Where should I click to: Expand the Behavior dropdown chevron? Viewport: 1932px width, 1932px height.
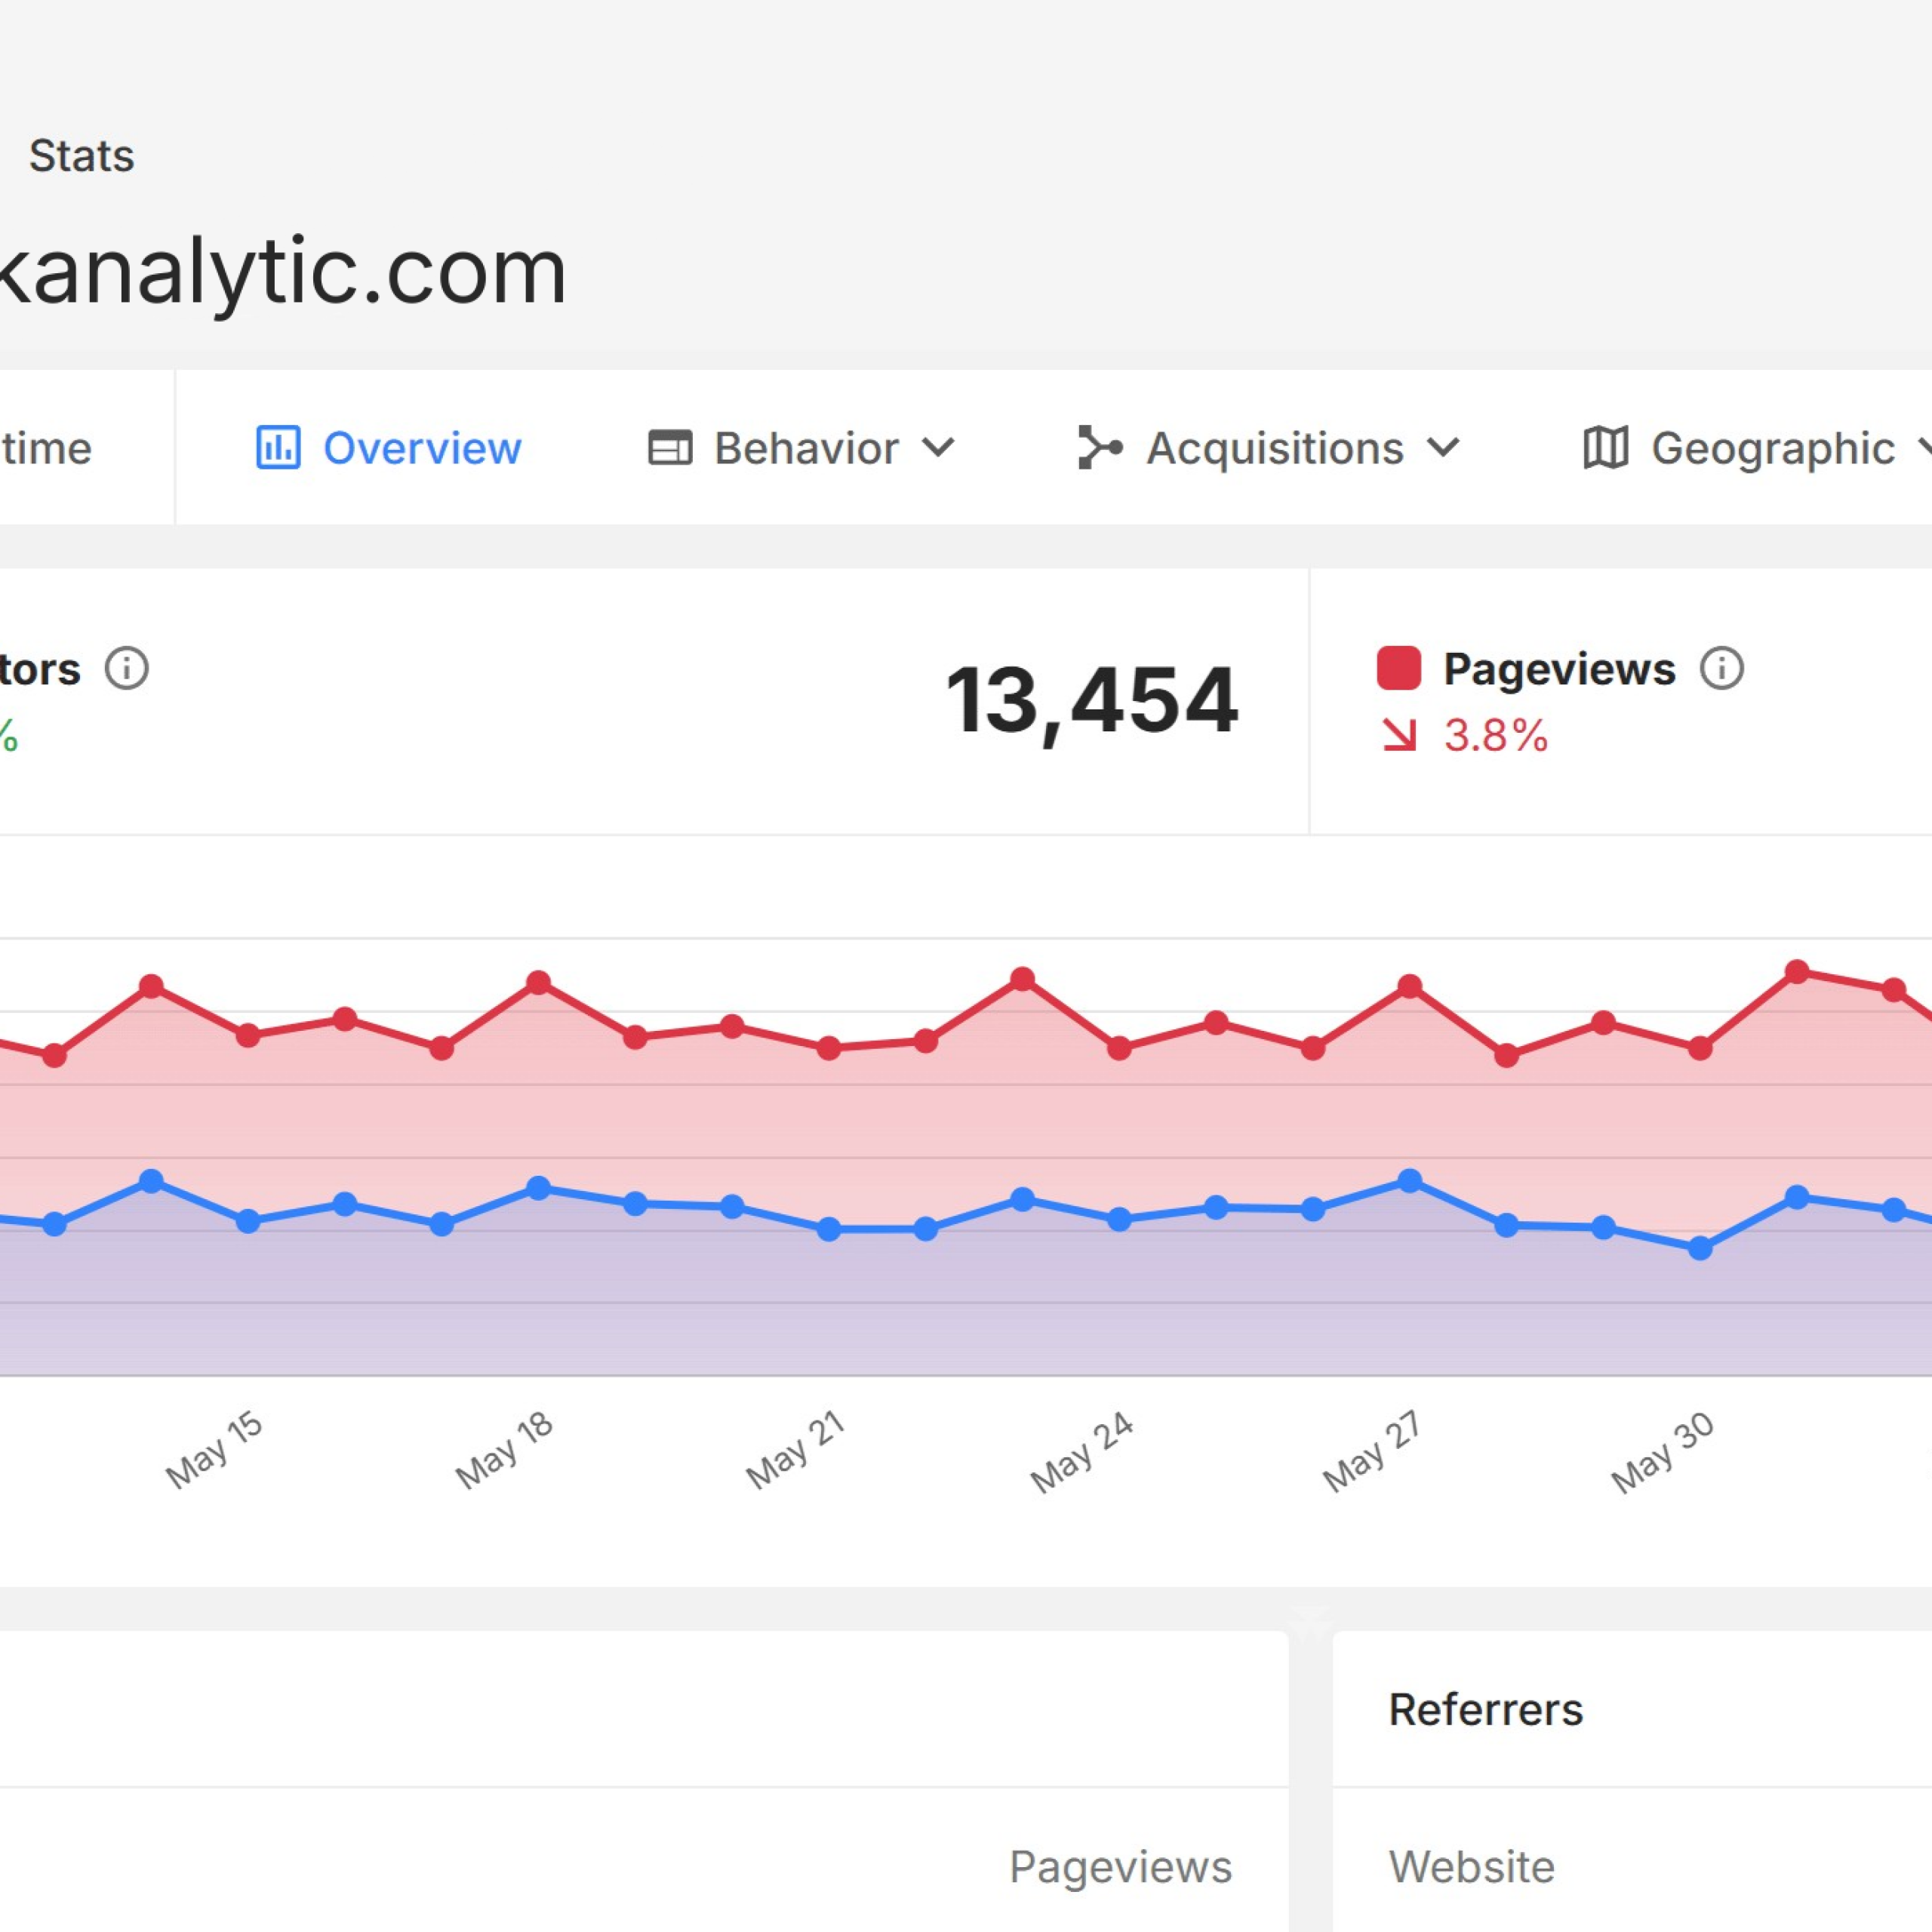(x=938, y=447)
